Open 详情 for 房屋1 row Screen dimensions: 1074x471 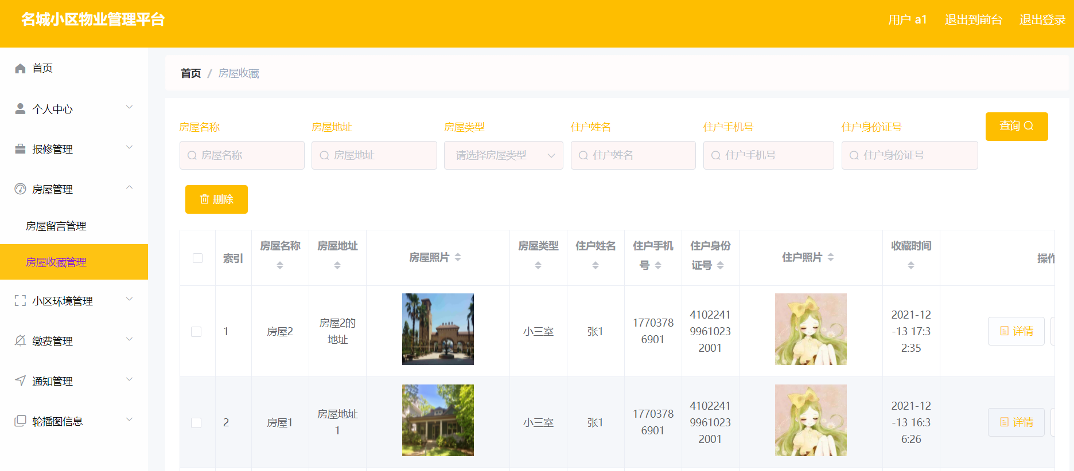(1016, 422)
